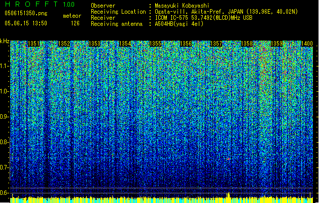The height and width of the screenshot is (203, 319).
Task: Click the 1351 time marker
Action: 34,44
